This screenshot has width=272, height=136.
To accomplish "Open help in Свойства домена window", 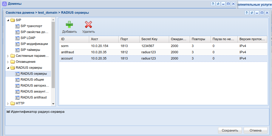I will coord(247,12).
